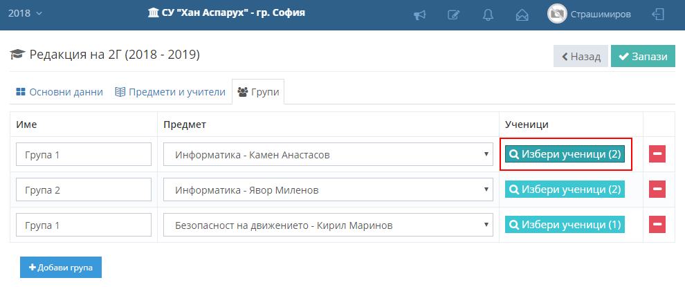Screen dimensions: 685x287
Task: Remove the Камен Анастасов group row
Action: point(657,154)
